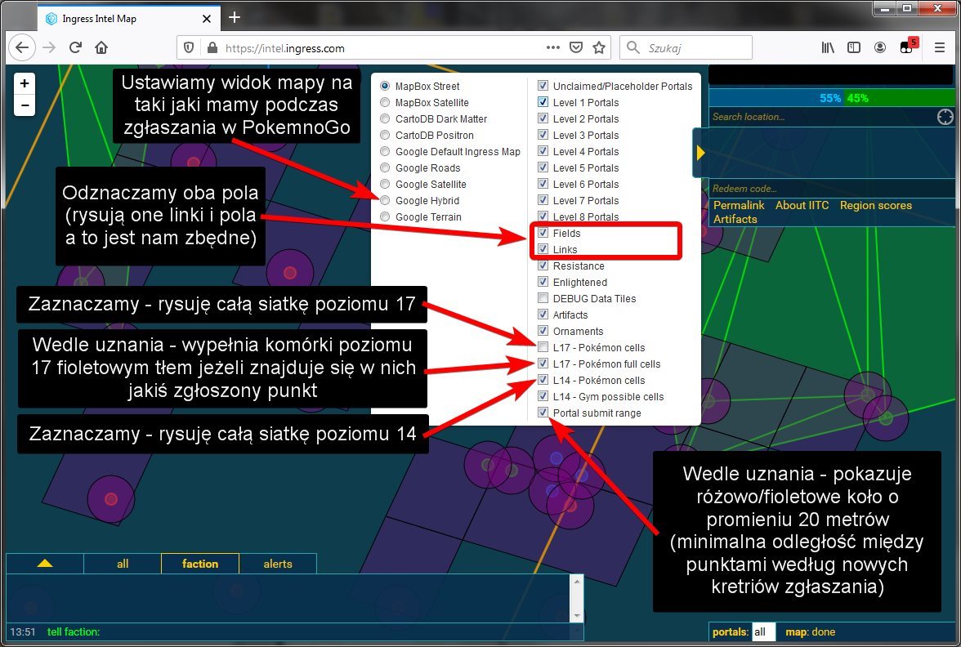Select Google Default Ingress Map
961x647 pixels.
(x=385, y=151)
